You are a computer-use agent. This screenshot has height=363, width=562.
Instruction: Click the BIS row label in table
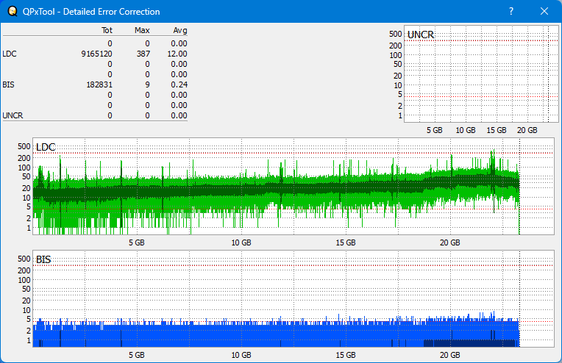(x=8, y=85)
